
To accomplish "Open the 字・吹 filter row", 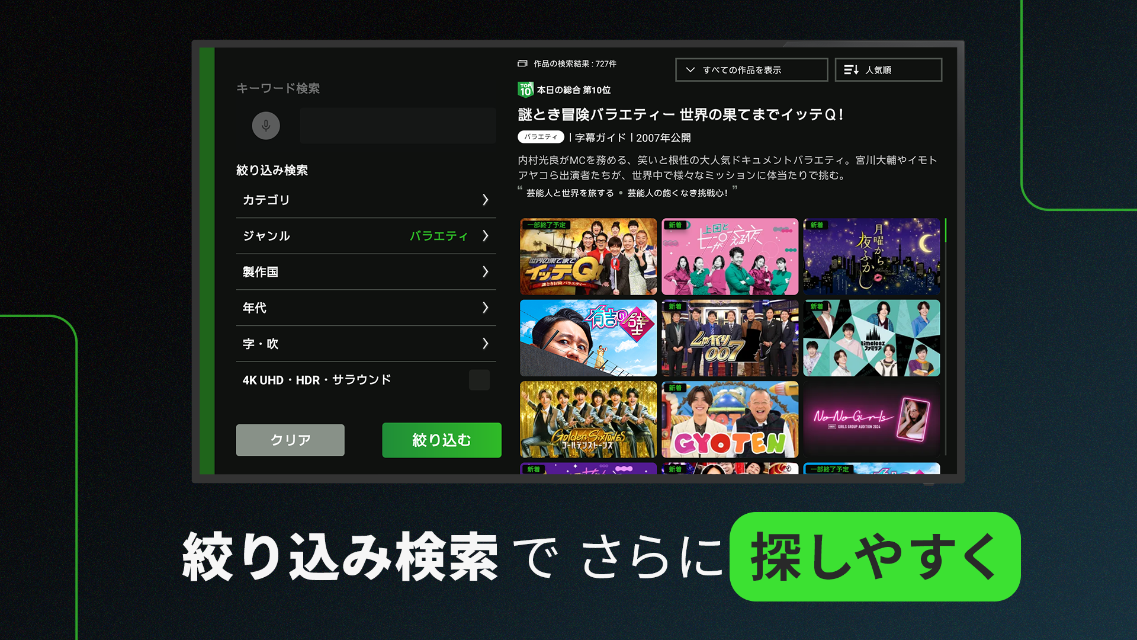I will (366, 344).
